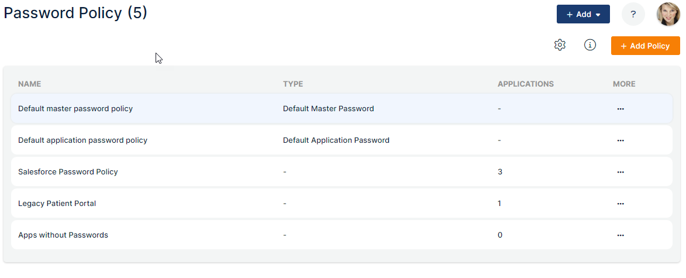Click the info circle icon
This screenshot has height=278, width=686.
(x=590, y=44)
